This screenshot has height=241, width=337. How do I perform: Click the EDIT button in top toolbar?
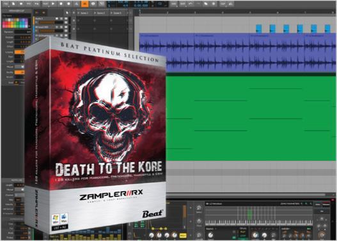183,4
